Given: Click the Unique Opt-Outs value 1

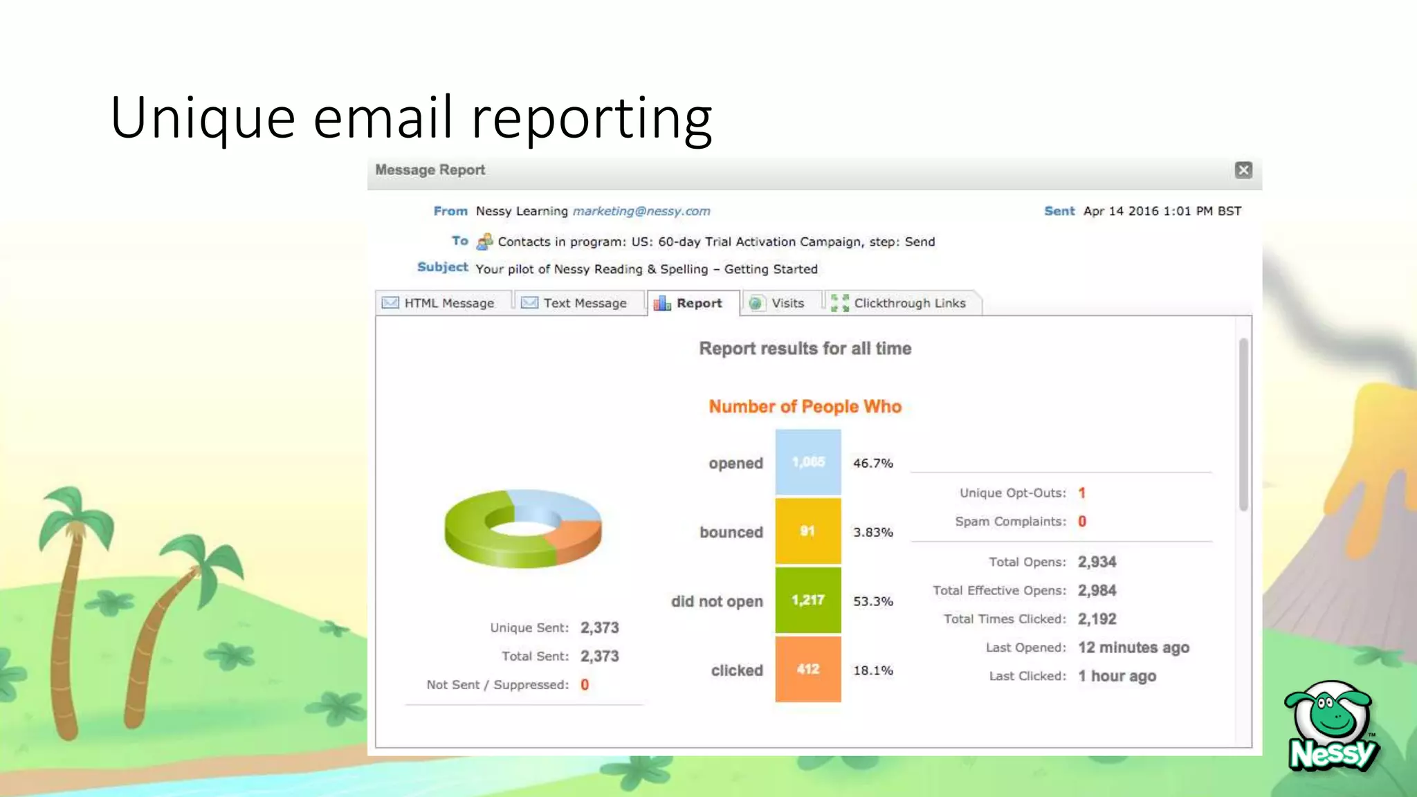Looking at the screenshot, I should 1081,493.
